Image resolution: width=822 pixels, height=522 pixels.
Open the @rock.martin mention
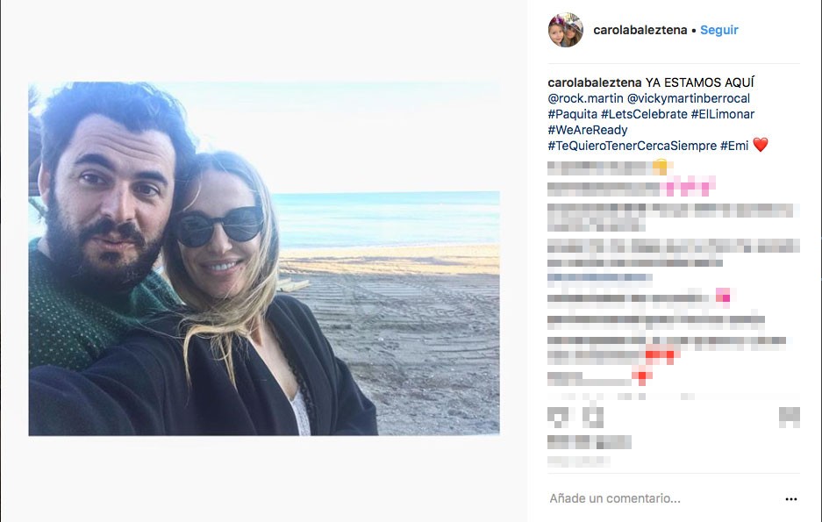click(x=585, y=98)
